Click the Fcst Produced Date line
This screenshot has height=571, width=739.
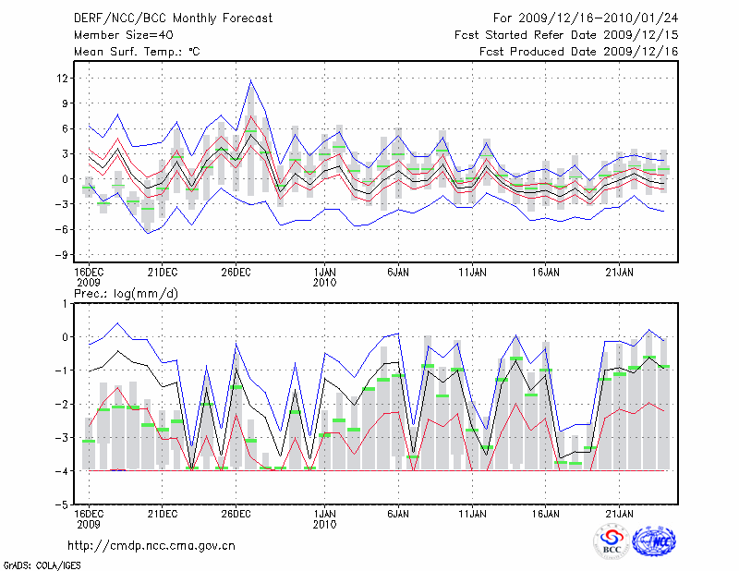click(x=578, y=52)
